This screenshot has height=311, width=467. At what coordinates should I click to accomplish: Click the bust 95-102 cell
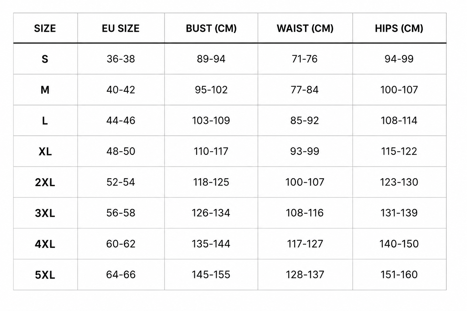pos(211,90)
